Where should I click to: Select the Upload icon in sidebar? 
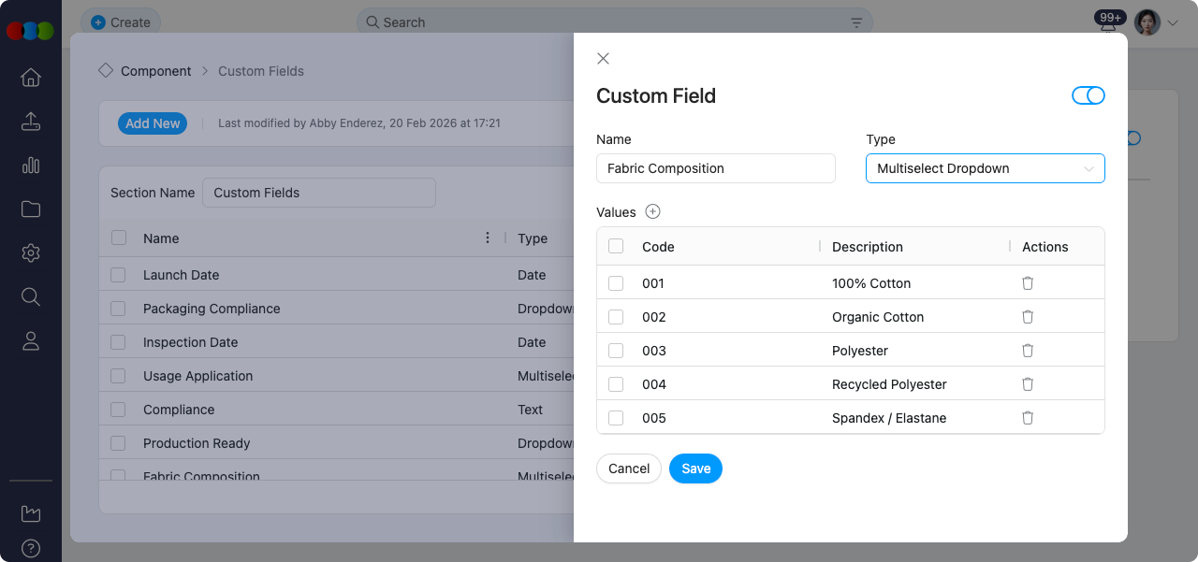pyautogui.click(x=30, y=122)
